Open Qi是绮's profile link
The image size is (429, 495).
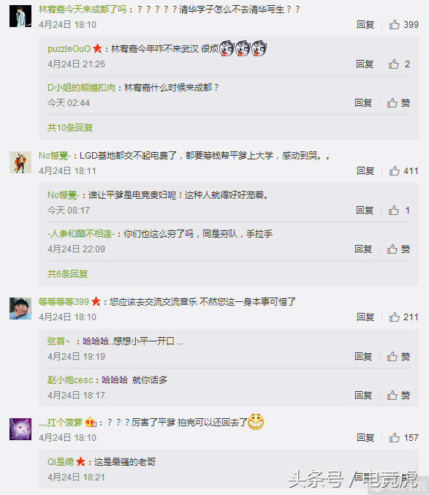click(61, 461)
